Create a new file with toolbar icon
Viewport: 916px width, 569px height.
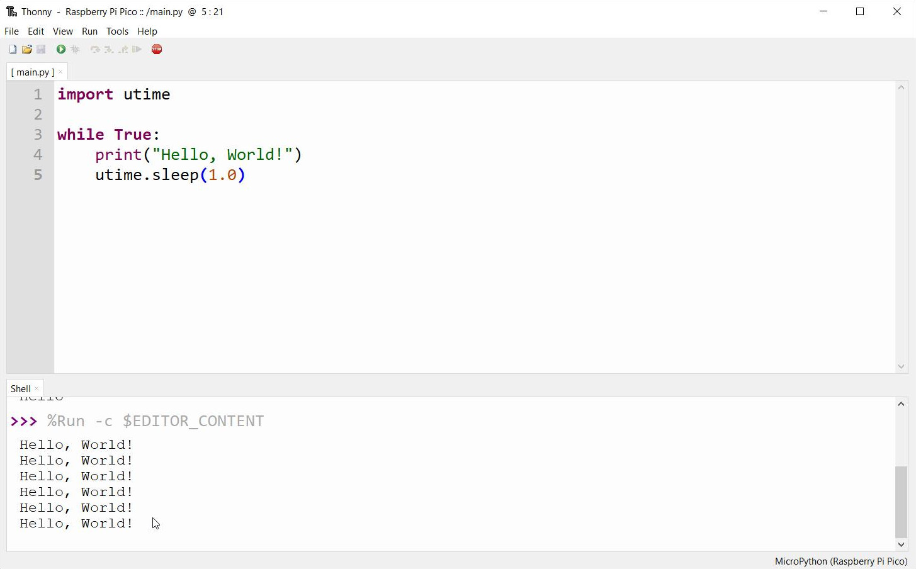13,50
